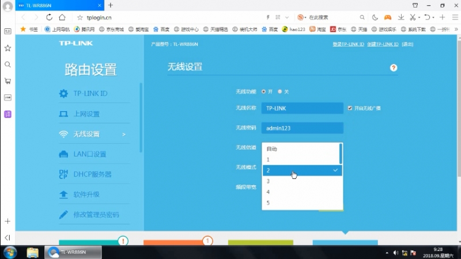461x259 pixels.
Task: Go to browser home page icon
Action: pyautogui.click(x=62, y=17)
